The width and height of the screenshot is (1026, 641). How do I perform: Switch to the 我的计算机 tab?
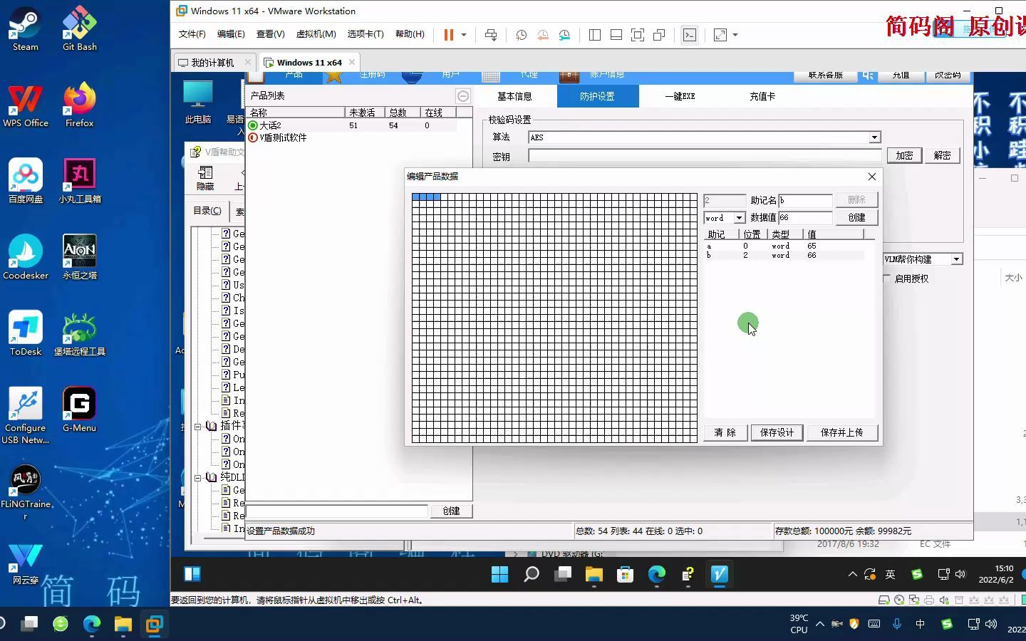(212, 63)
